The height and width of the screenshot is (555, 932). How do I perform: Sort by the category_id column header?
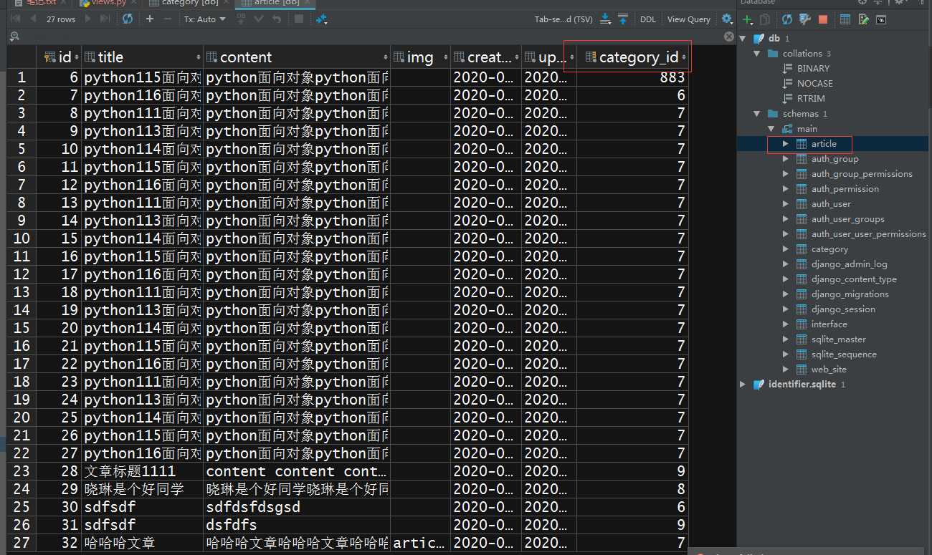(x=633, y=57)
